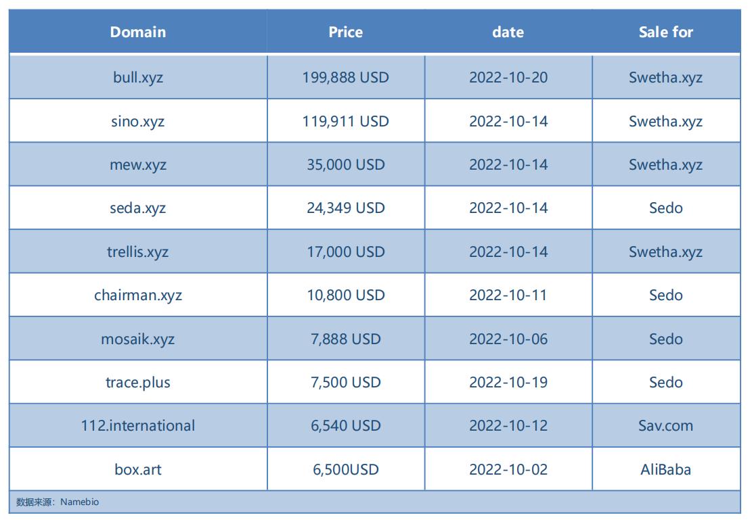Click the Sale for column header
This screenshot has height=524, width=752.
tap(666, 32)
